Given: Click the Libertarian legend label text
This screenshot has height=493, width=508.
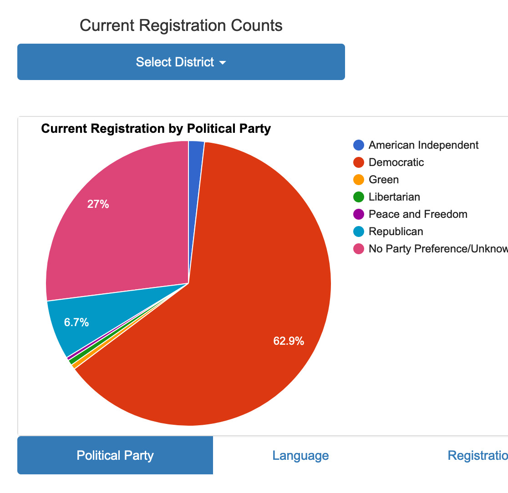Looking at the screenshot, I should point(394,197).
